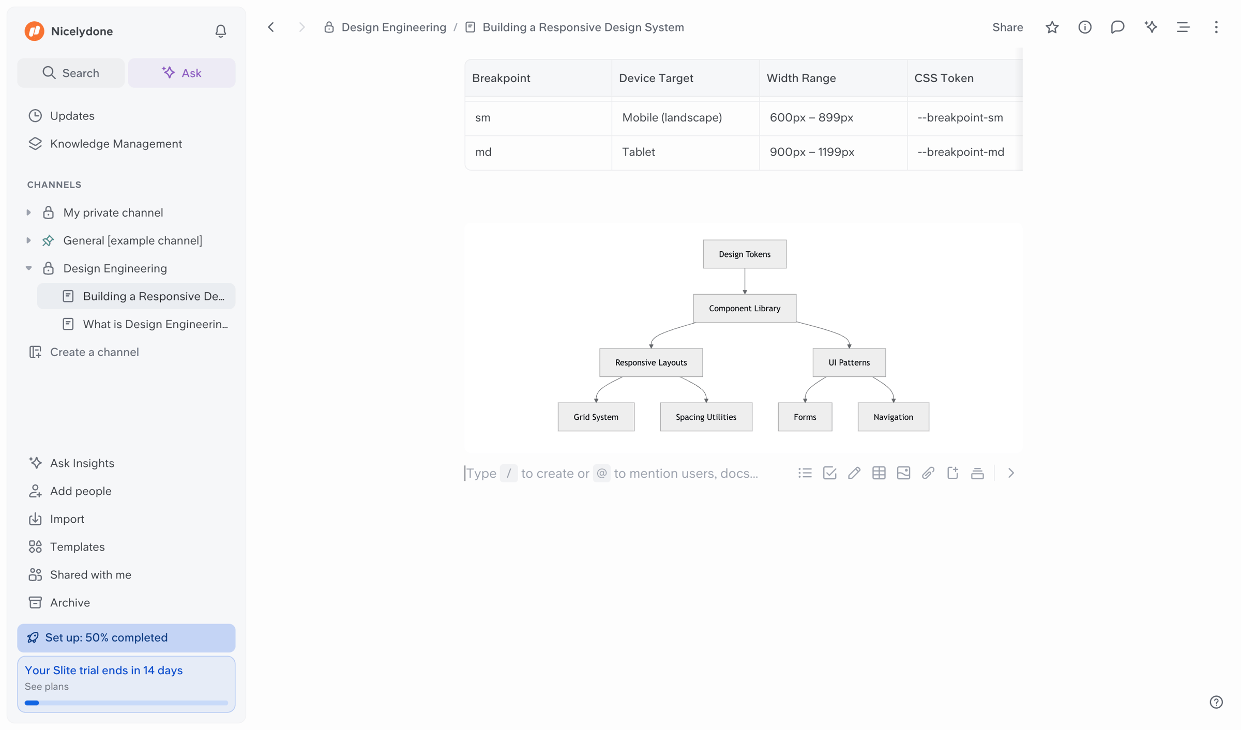
Task: Insert a checklist from editor toolbar
Action: coord(829,473)
